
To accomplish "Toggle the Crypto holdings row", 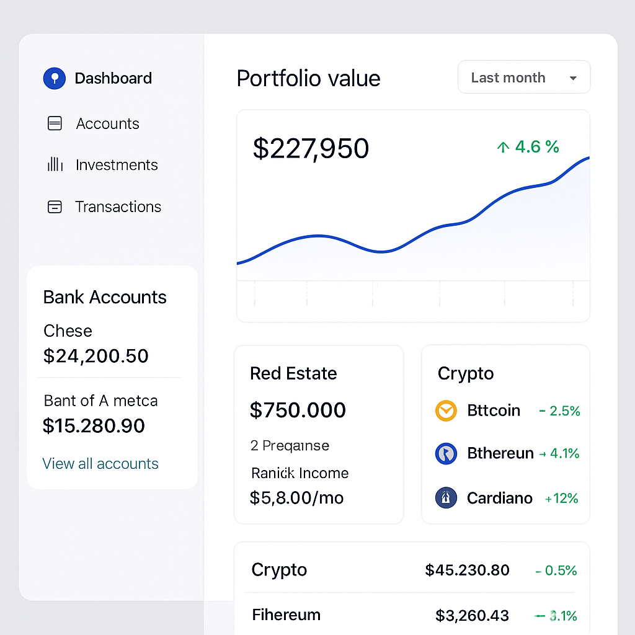I will [x=412, y=570].
